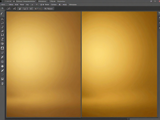Select the caret-shaped angle tool in left toolbar
The height and width of the screenshot is (120, 160).
2,19
